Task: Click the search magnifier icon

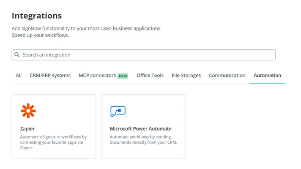Action: click(x=17, y=55)
